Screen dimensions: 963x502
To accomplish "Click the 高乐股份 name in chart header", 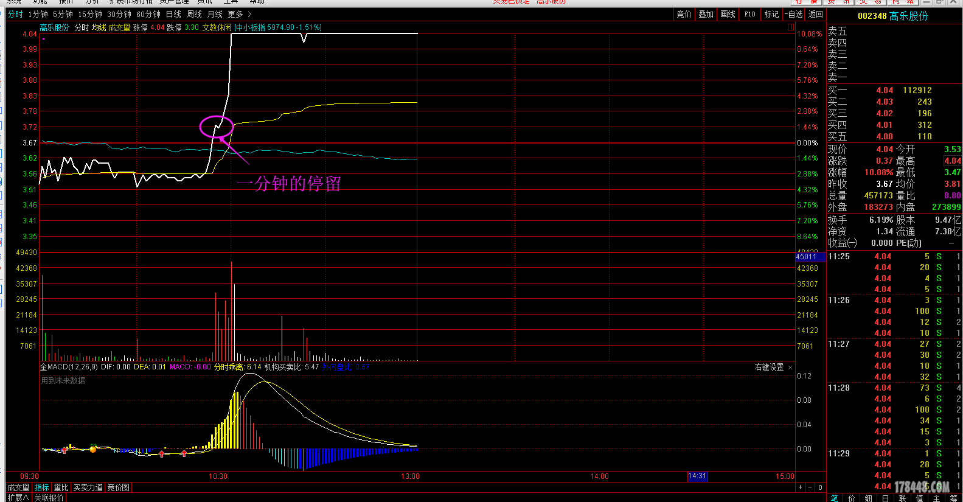I will coord(54,27).
